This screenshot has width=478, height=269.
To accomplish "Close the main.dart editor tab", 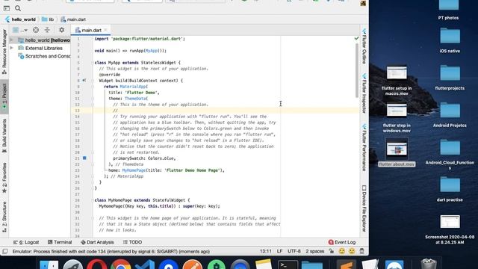I will click(105, 30).
